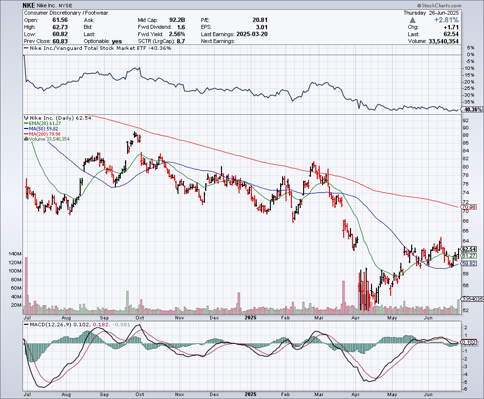484x399 pixels.
Task: Select the Chg value +1.71
Action: [x=451, y=27]
